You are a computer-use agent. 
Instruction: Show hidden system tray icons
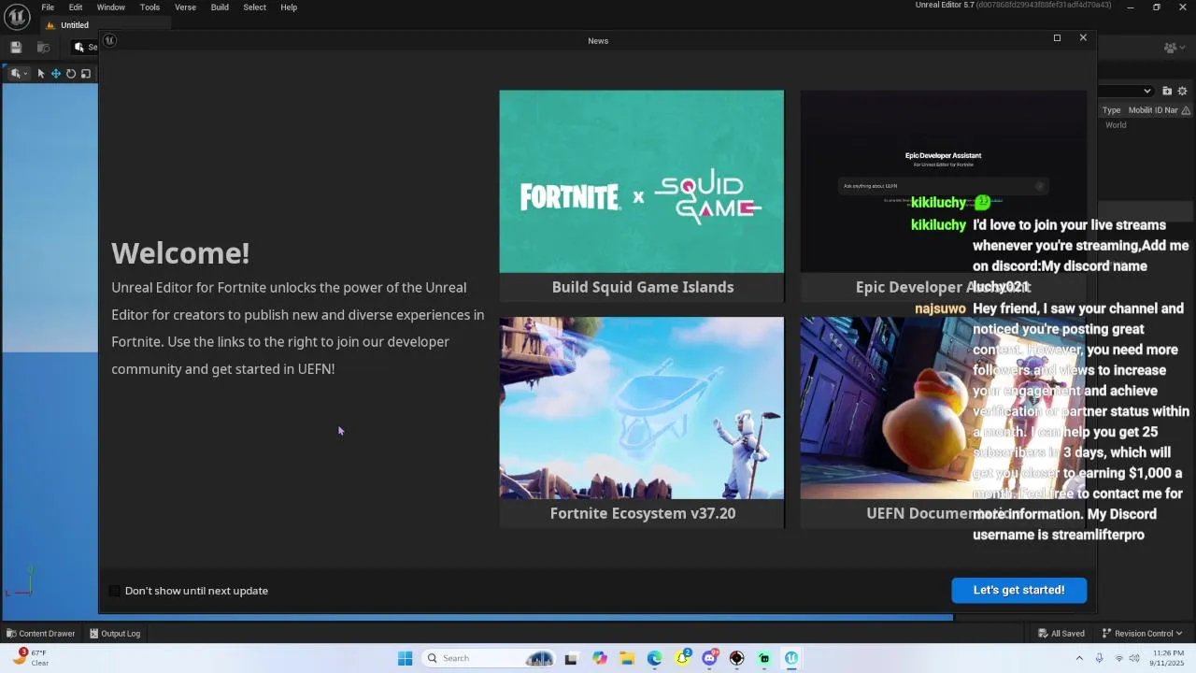point(1079,658)
